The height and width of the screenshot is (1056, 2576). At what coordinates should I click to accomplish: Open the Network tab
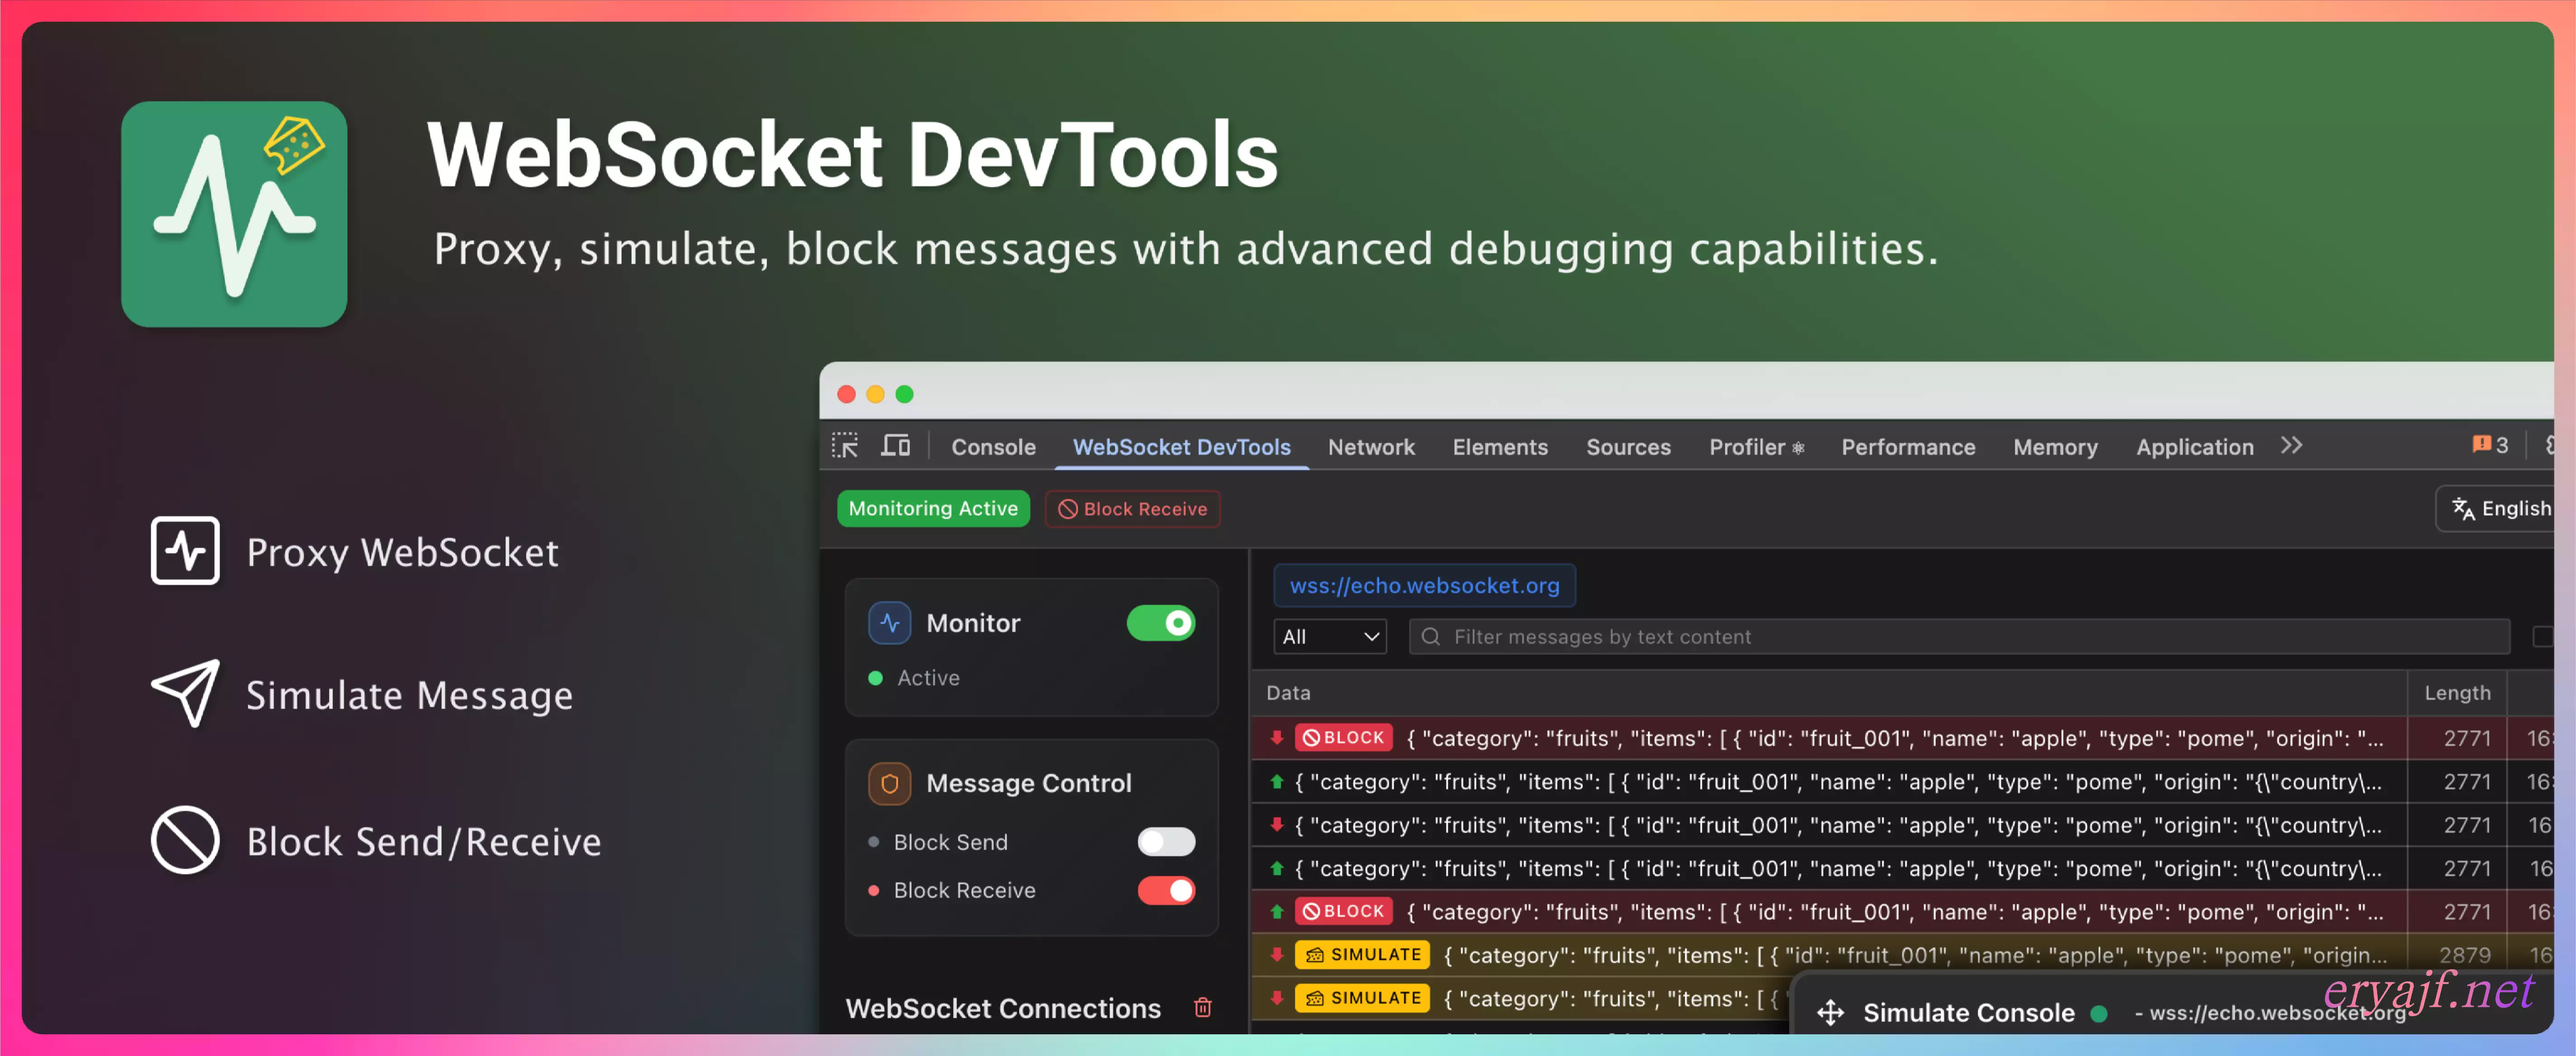coord(1371,447)
